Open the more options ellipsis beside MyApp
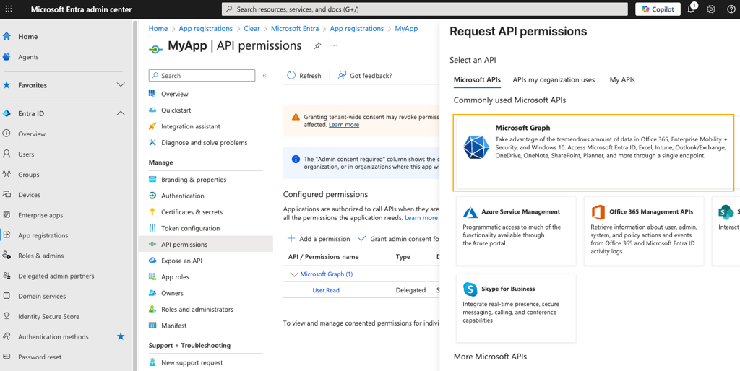 (x=334, y=45)
